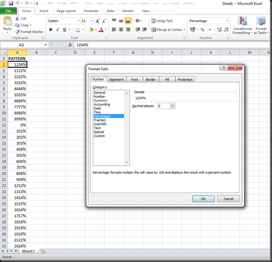Click Decrease Indent icon
The image size is (272, 262).
[x=138, y=30]
